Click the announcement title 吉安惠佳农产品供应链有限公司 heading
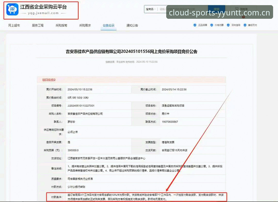Screen dimensions: 278x202 [x=131, y=52]
